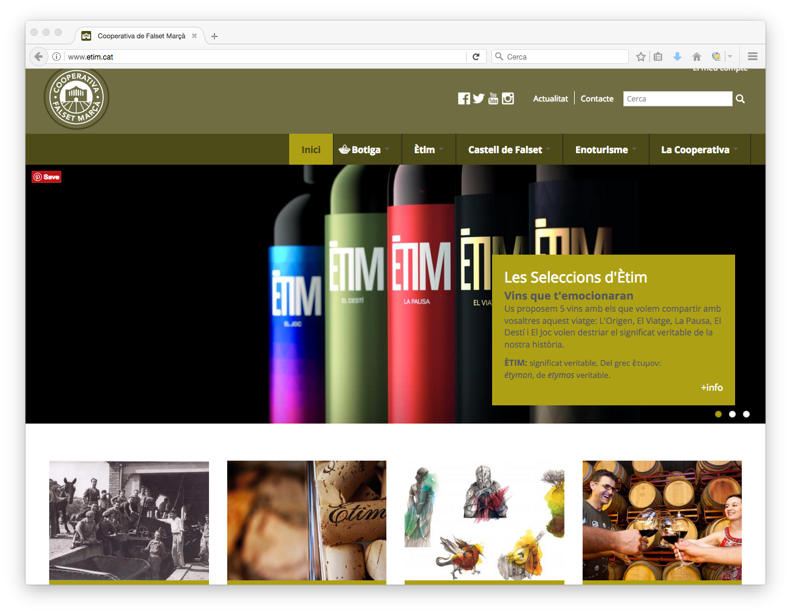791x615 pixels.
Task: Click the site search magnifier icon
Action: click(740, 99)
